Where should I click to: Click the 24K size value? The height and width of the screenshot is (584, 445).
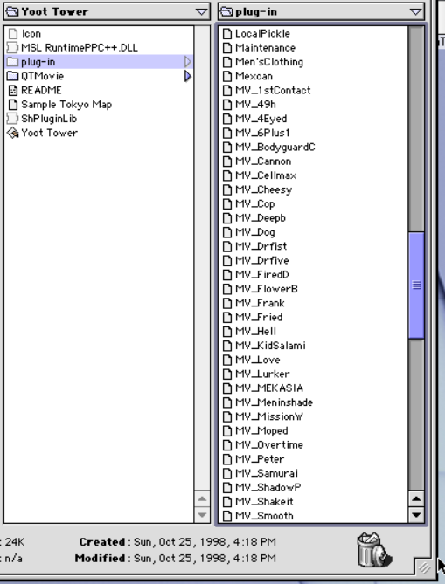click(x=15, y=542)
